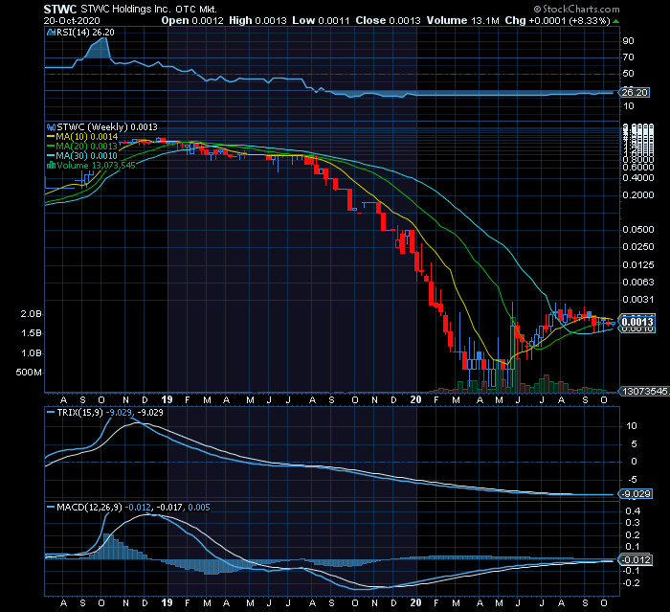
Task: Click the 1.0B volume axis label
Action: [x=32, y=353]
